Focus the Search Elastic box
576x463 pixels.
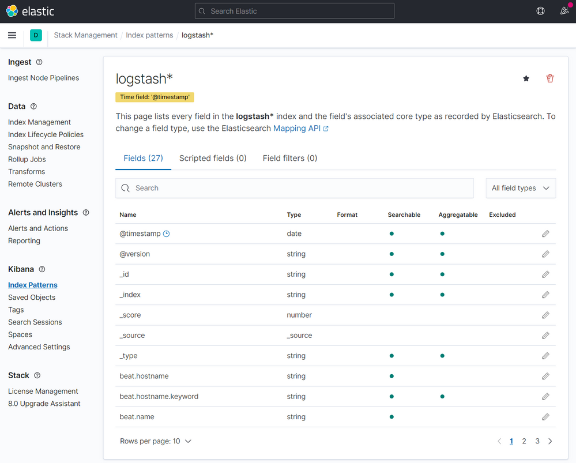[x=294, y=11]
